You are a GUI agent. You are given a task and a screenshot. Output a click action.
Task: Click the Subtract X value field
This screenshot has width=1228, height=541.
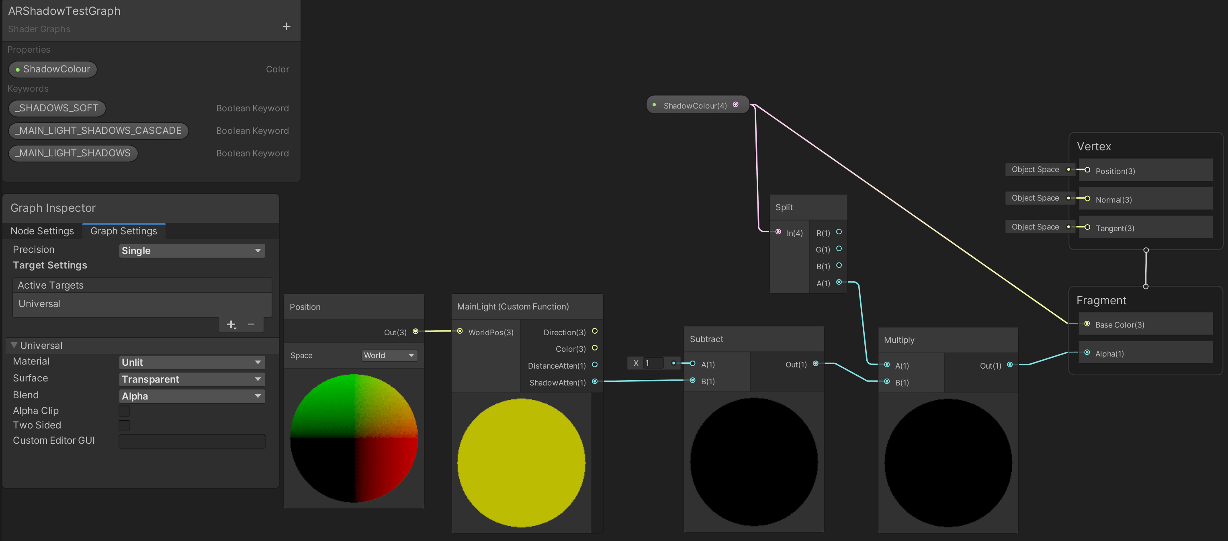[653, 363]
